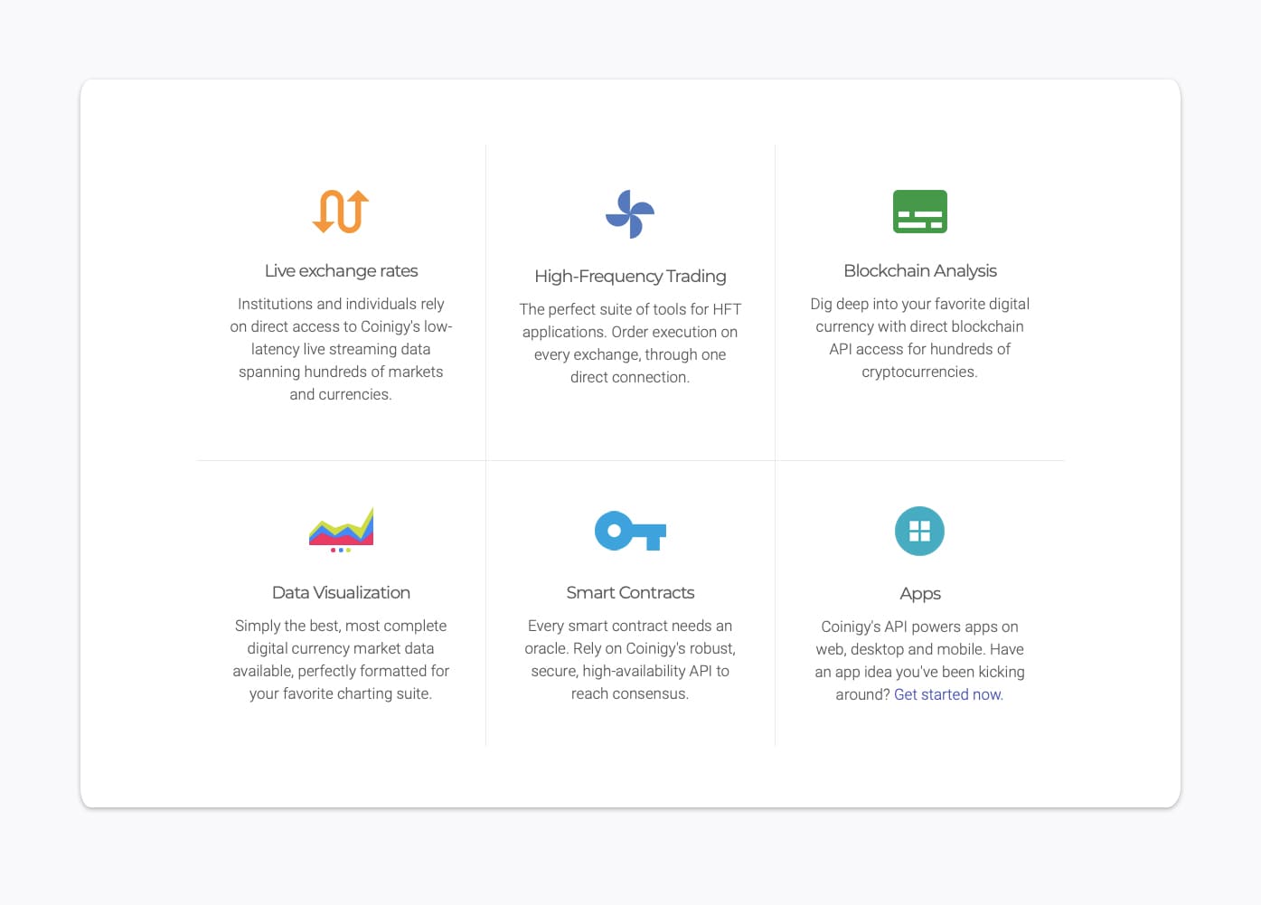The width and height of the screenshot is (1261, 905).
Task: Click the colorful Data Visualization chart icon
Action: click(341, 527)
